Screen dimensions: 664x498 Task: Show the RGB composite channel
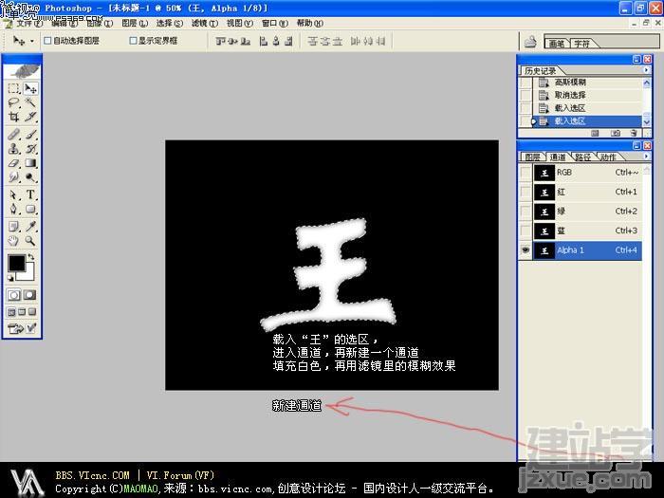[526, 173]
